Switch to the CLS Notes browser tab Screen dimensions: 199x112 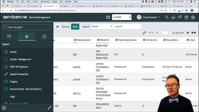click(148, 6)
